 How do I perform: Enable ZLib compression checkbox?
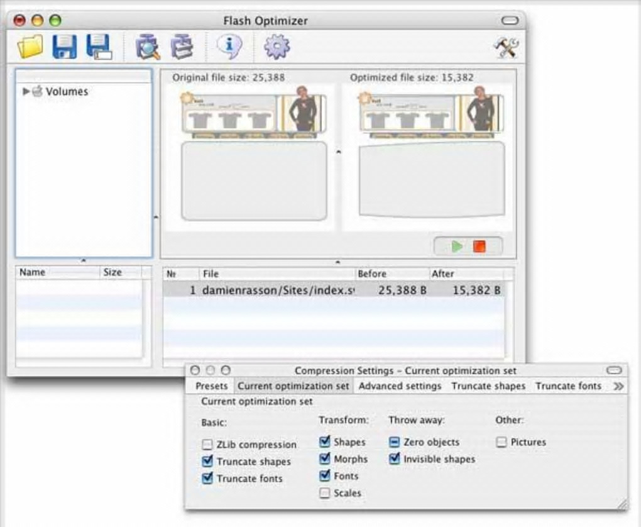pyautogui.click(x=207, y=445)
